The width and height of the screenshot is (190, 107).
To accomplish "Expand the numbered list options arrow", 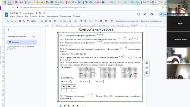I will (x=78, y=21).
